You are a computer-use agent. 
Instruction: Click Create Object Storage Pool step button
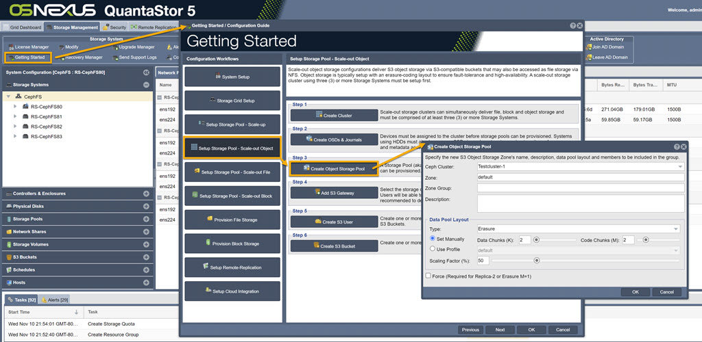[334, 168]
